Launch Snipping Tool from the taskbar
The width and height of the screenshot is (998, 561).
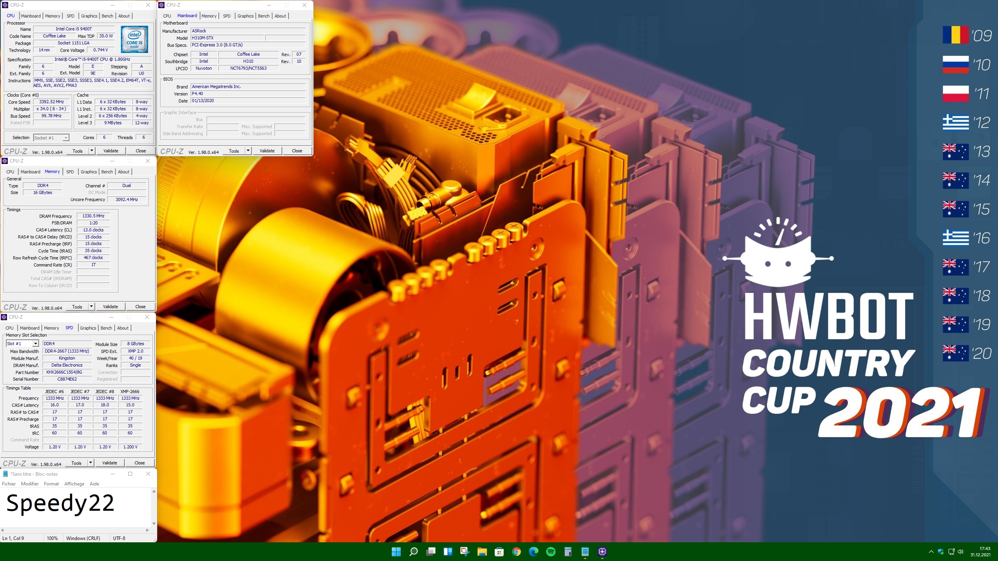(x=465, y=552)
